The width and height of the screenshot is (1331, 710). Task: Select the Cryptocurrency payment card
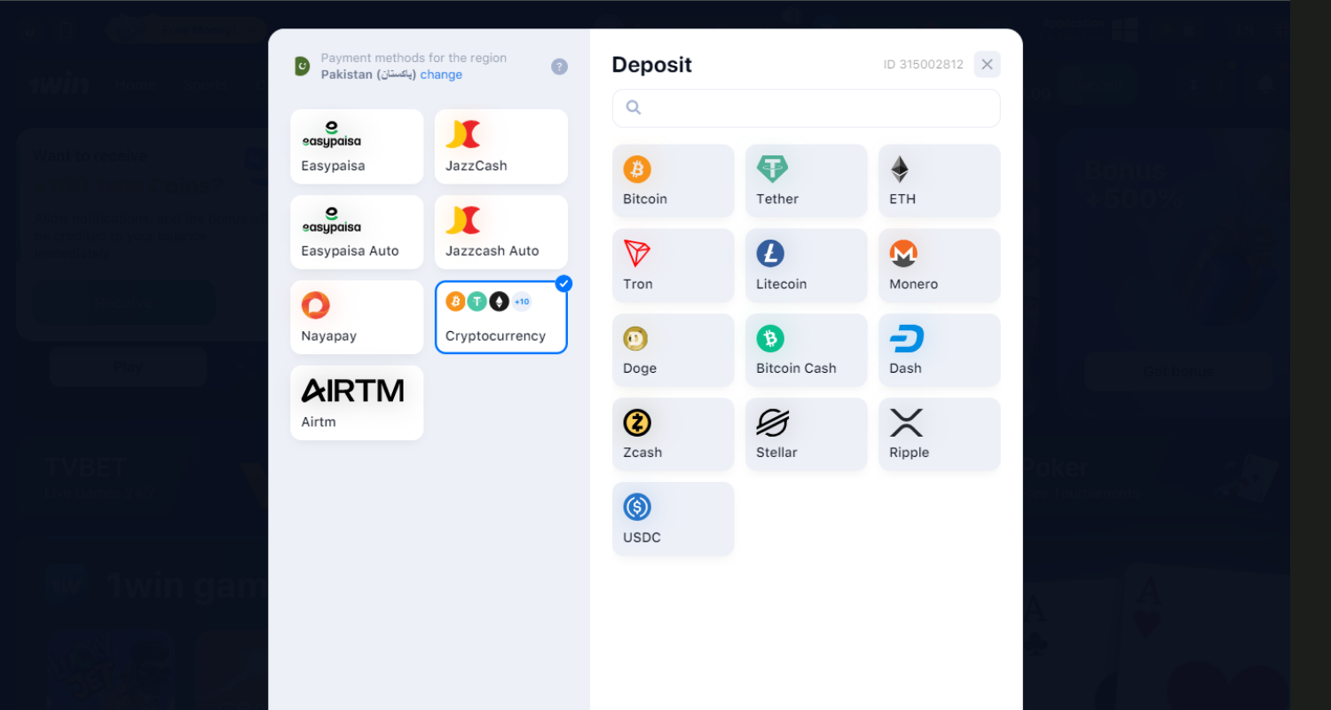(x=500, y=317)
